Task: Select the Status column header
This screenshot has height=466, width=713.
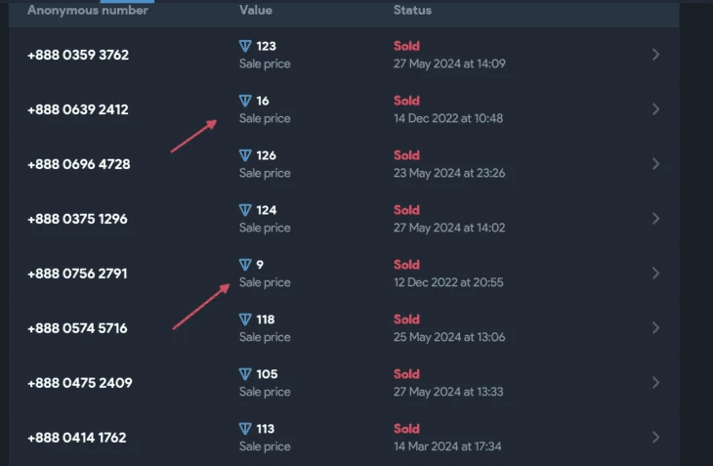Action: (x=412, y=10)
